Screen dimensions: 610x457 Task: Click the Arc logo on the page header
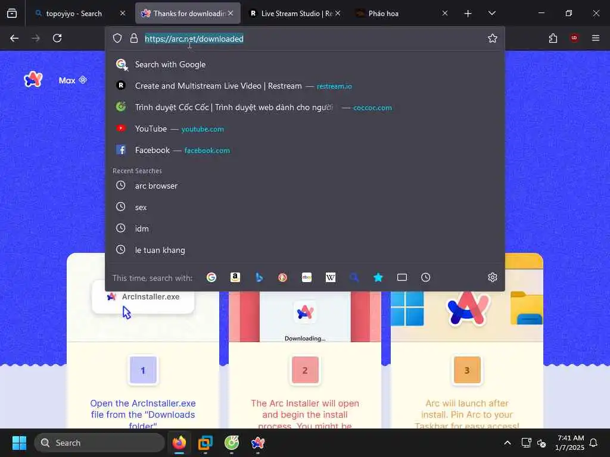(x=33, y=80)
